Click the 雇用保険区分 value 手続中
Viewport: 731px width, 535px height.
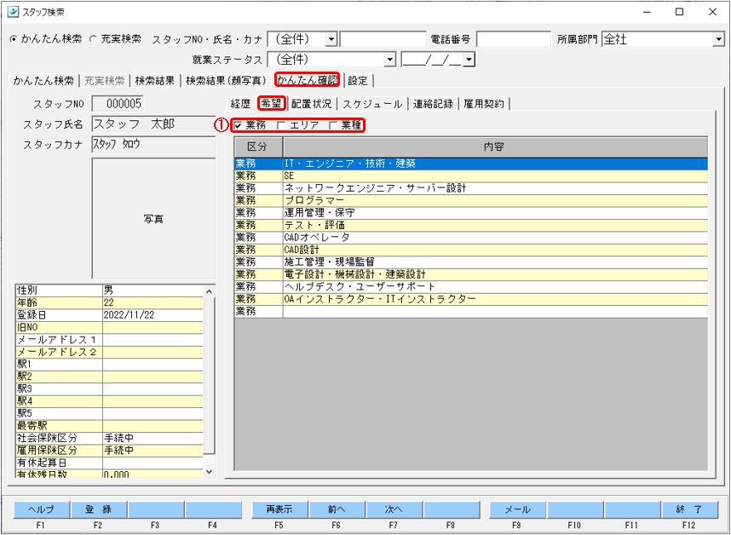pyautogui.click(x=153, y=451)
